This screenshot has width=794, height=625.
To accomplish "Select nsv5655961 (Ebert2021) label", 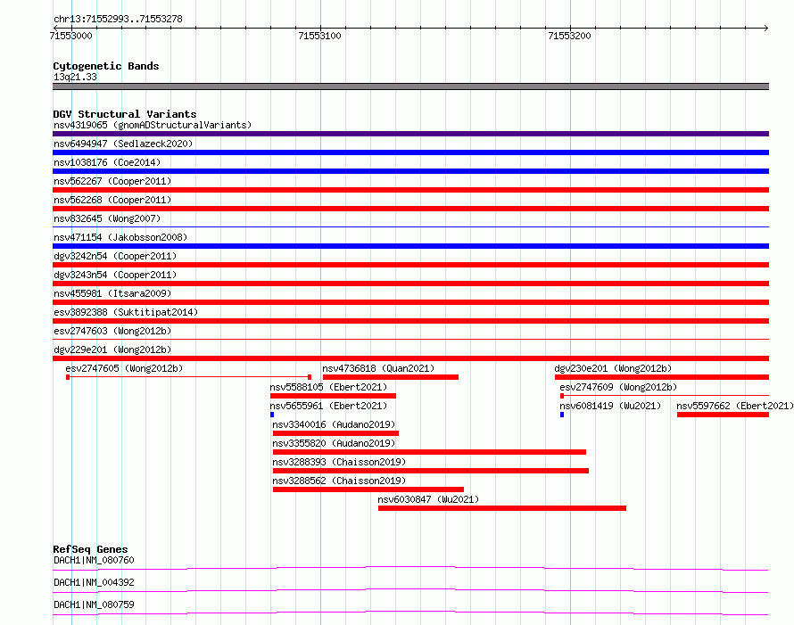I will pyautogui.click(x=328, y=406).
